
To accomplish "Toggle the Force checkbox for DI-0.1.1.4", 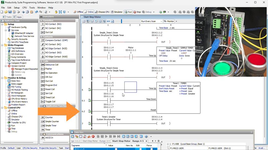I will [151, 149].
